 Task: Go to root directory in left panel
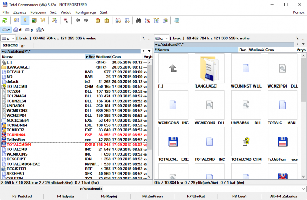(144, 38)
